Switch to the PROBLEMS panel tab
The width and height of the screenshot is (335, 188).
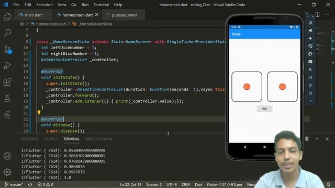[29, 139]
